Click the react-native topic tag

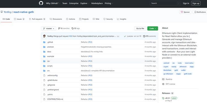189,63
